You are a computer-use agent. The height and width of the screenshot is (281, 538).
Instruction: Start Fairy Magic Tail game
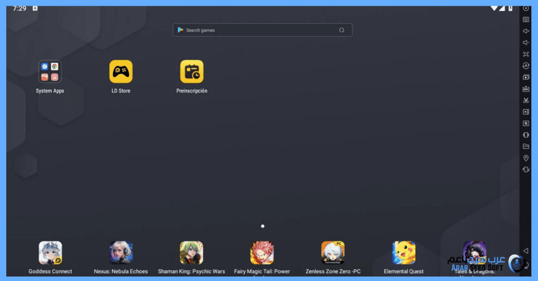pos(262,253)
